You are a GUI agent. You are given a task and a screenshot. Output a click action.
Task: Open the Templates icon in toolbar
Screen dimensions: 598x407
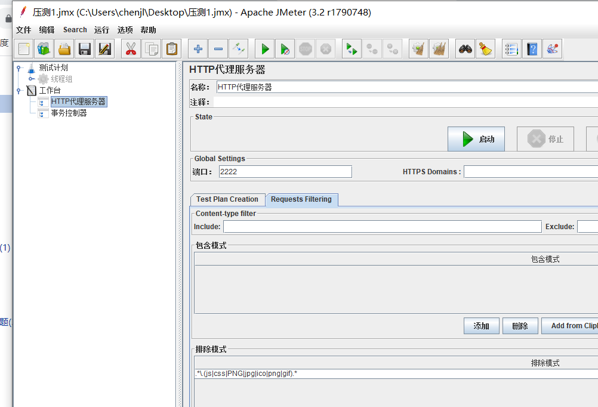pyautogui.click(x=44, y=49)
